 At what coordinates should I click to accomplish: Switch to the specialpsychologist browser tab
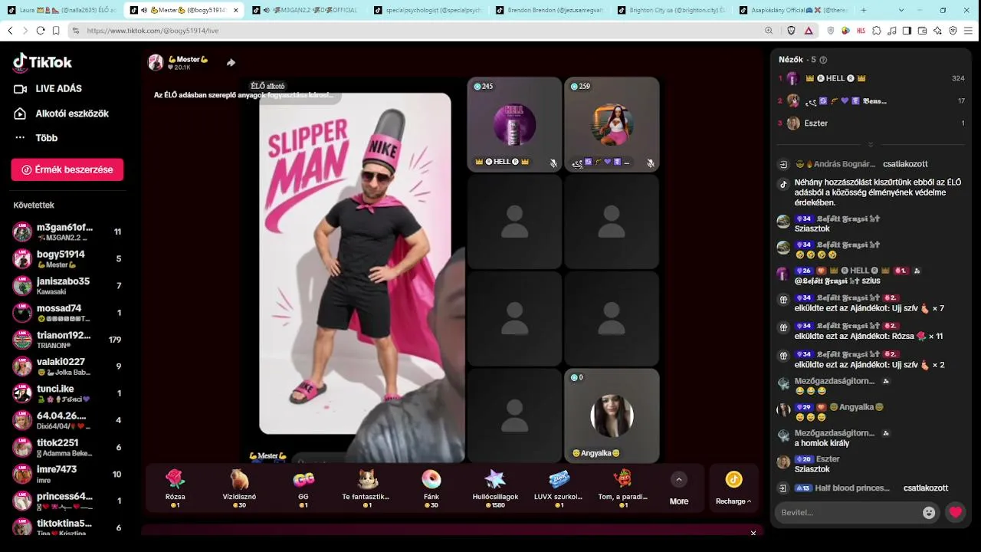(429, 10)
